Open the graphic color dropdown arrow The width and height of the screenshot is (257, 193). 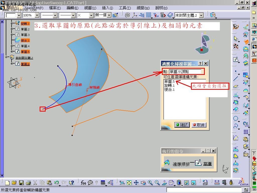point(19,15)
